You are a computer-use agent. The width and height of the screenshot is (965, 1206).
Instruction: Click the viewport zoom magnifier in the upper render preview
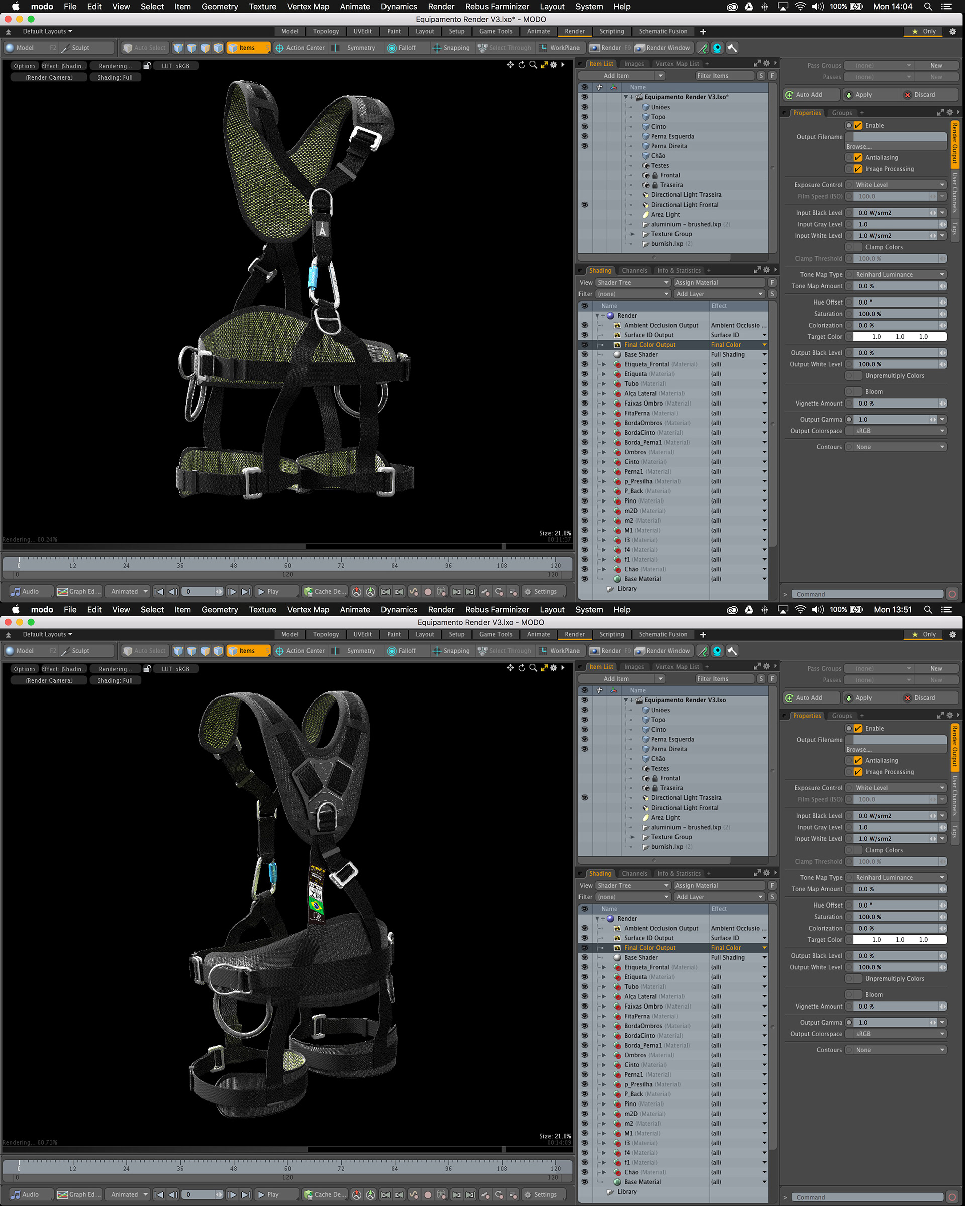pos(533,65)
